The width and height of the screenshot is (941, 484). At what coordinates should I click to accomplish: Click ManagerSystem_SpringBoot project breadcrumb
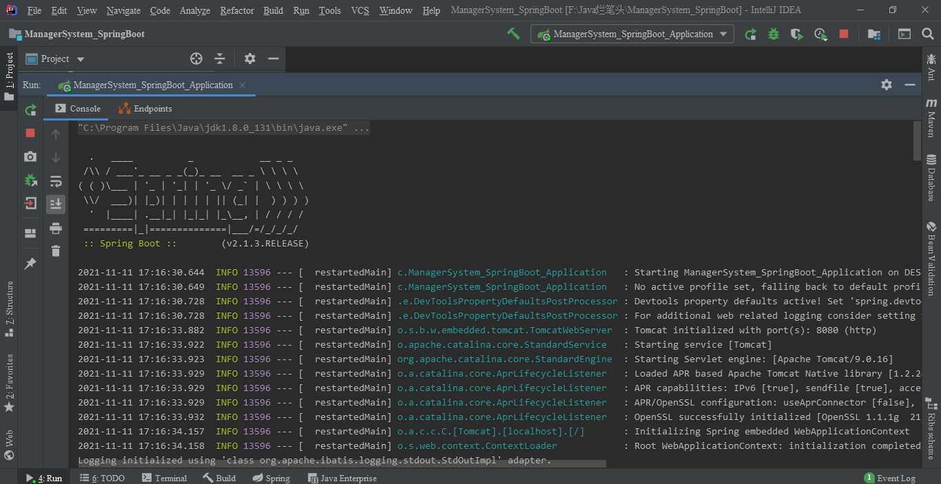tap(77, 34)
